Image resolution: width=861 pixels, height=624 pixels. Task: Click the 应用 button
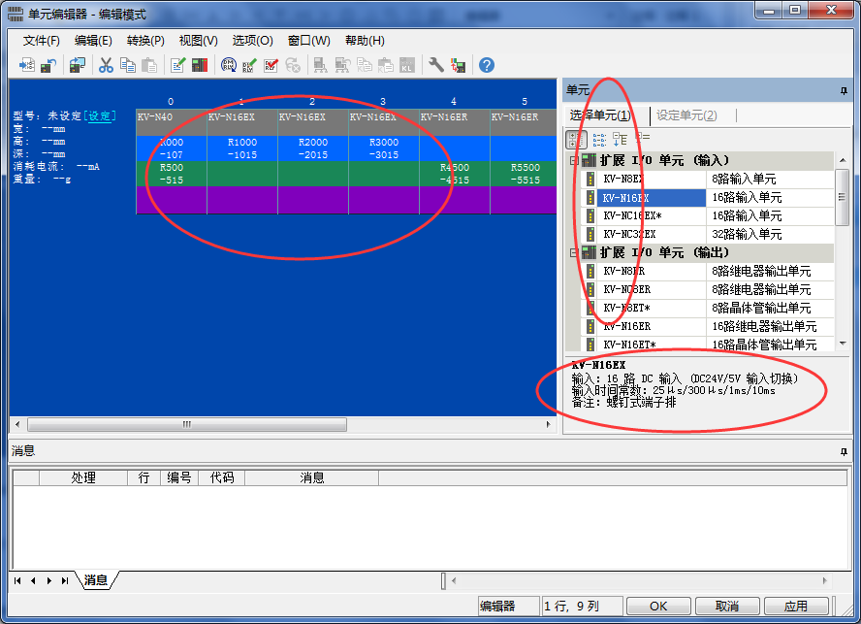(796, 607)
